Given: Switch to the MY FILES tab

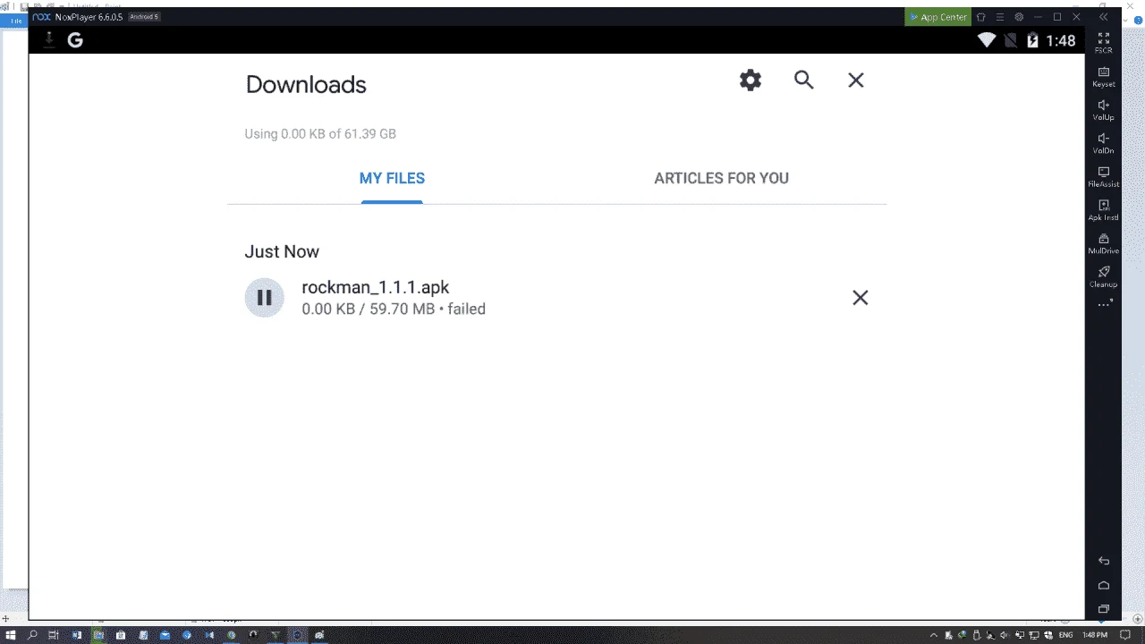Looking at the screenshot, I should coord(392,178).
